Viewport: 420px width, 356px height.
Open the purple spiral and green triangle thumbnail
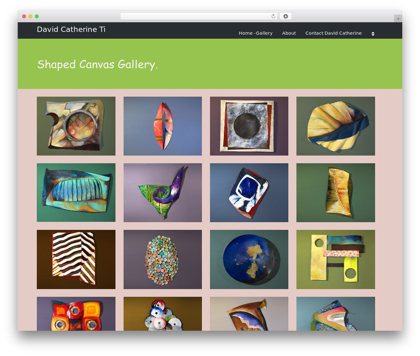pos(163,193)
